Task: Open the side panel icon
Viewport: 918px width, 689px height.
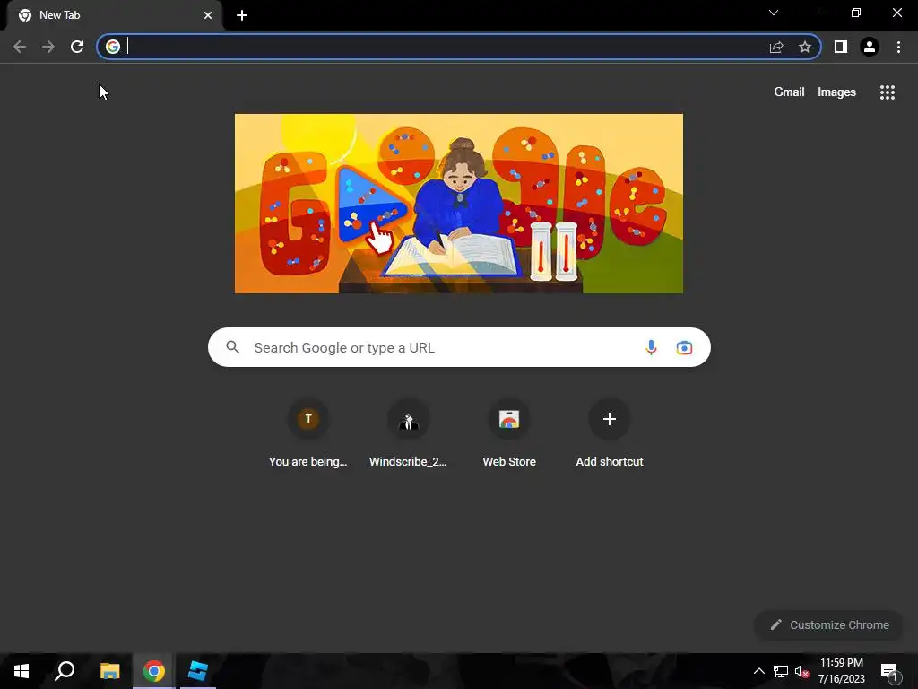Action: [x=841, y=47]
